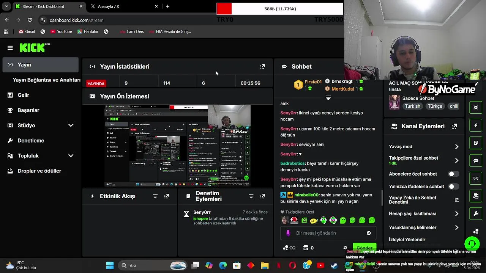Viewport: 486px width, 273px height.
Task: Open Yayın Bağlantısı ve Anahtarı page
Action: (x=46, y=80)
